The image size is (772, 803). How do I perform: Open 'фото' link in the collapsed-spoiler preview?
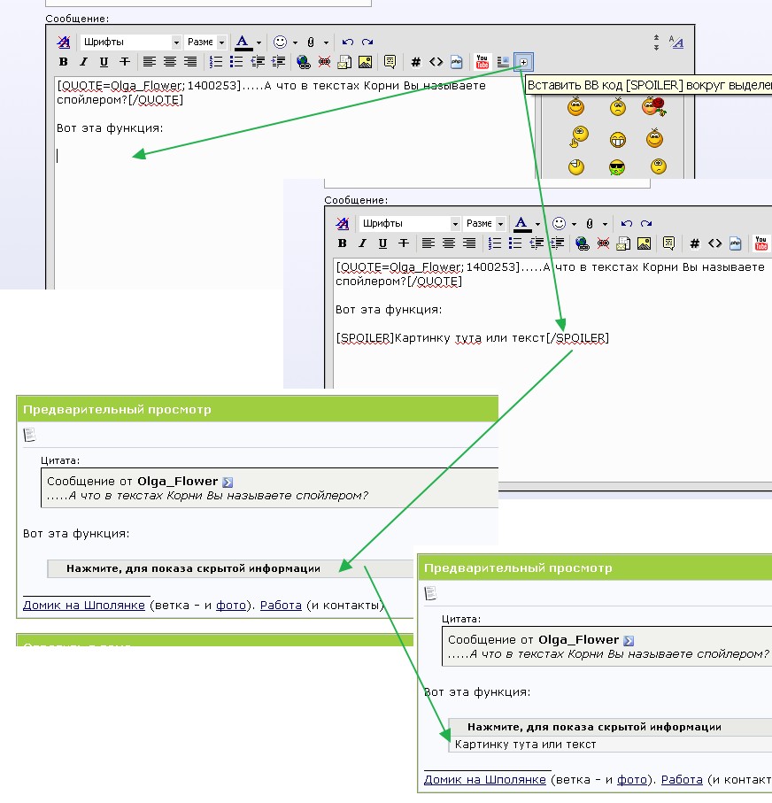(231, 605)
